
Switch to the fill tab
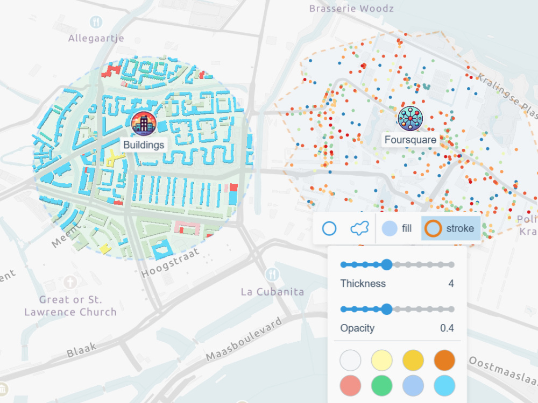tap(397, 228)
